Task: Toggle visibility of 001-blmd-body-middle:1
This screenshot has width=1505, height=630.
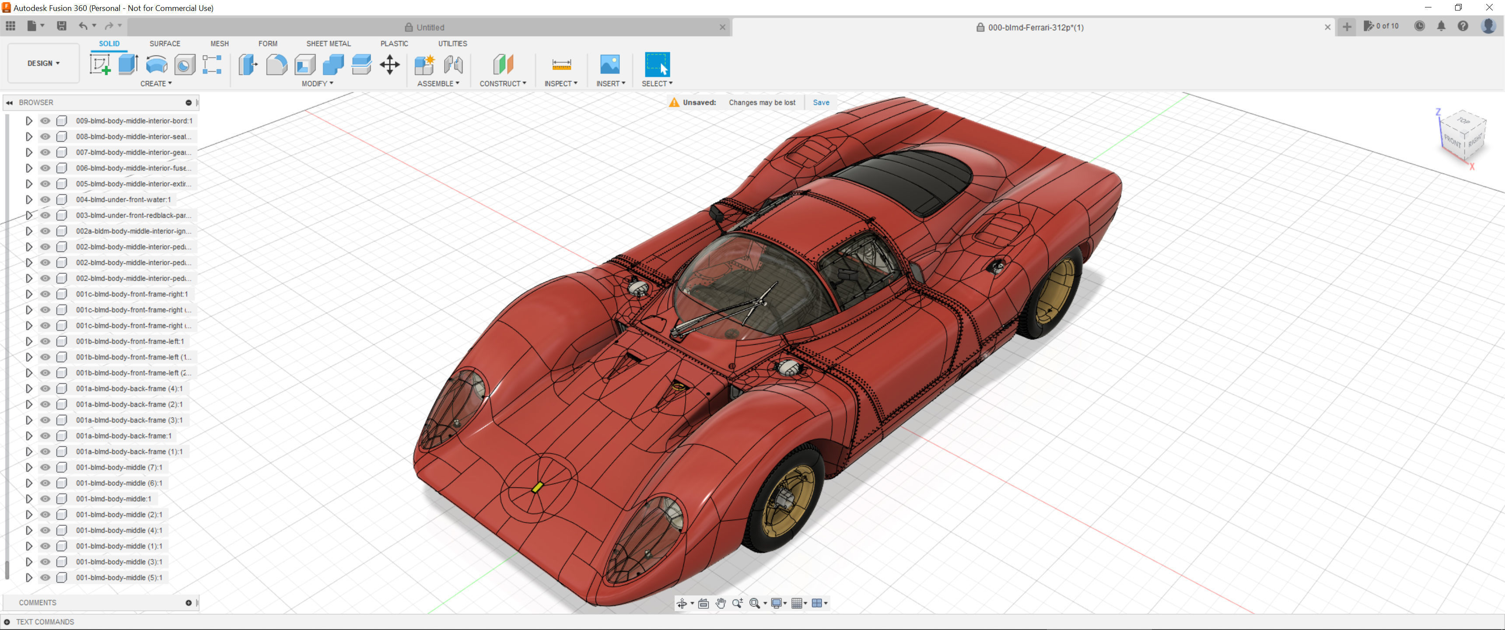Action: pos(45,499)
